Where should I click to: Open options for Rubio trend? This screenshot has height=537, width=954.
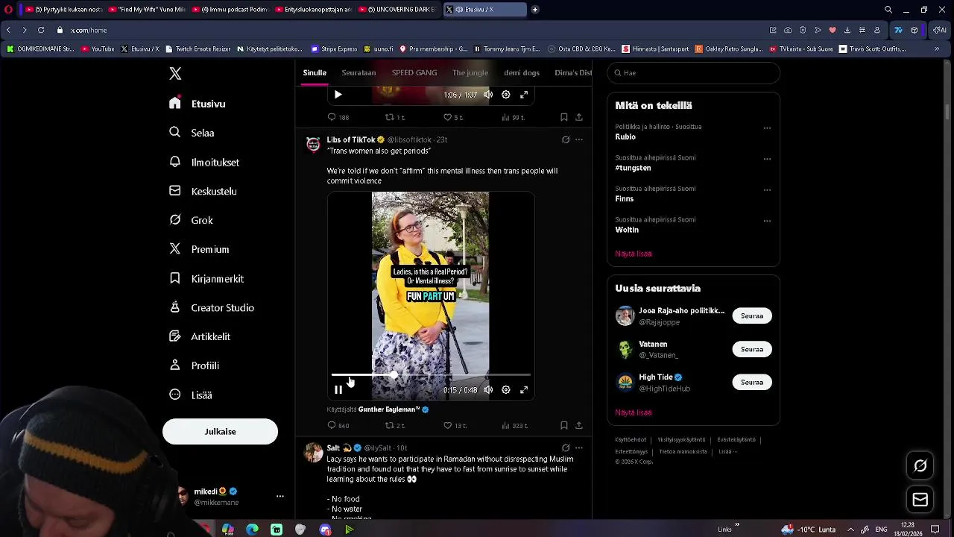(x=767, y=128)
